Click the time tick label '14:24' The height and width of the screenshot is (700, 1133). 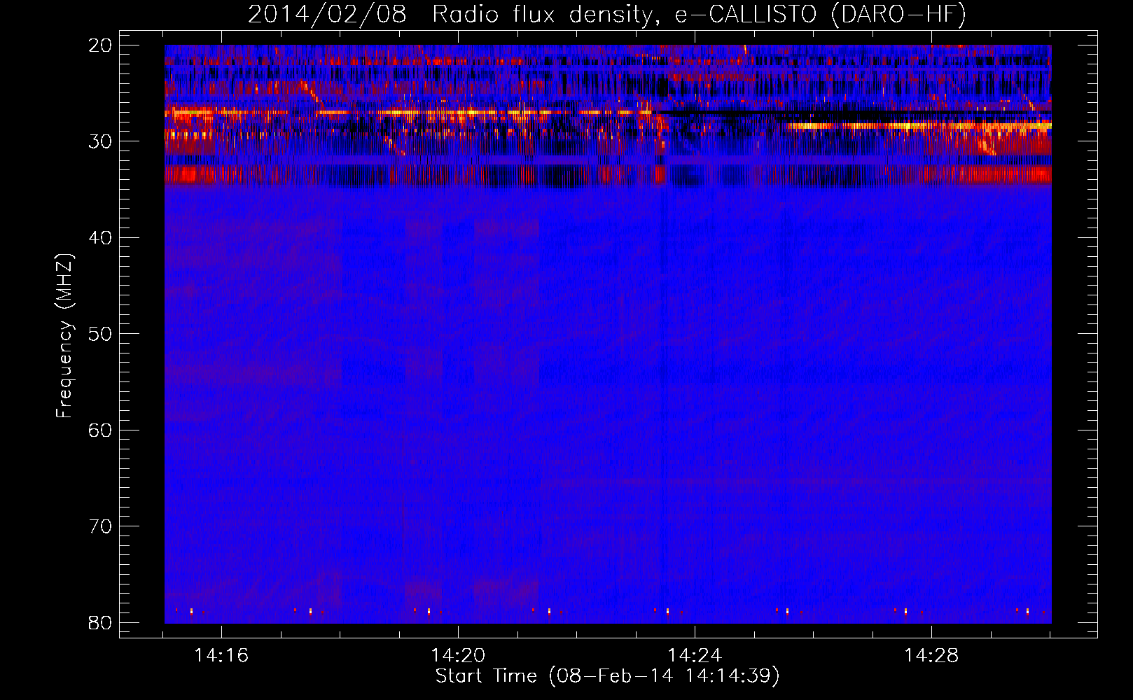tap(695, 656)
